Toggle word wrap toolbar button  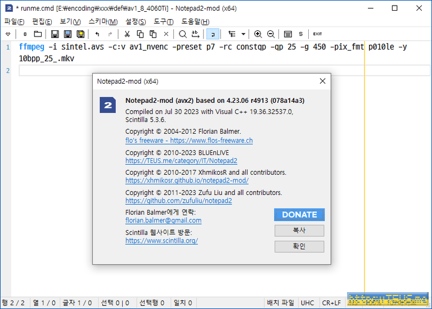click(x=213, y=34)
